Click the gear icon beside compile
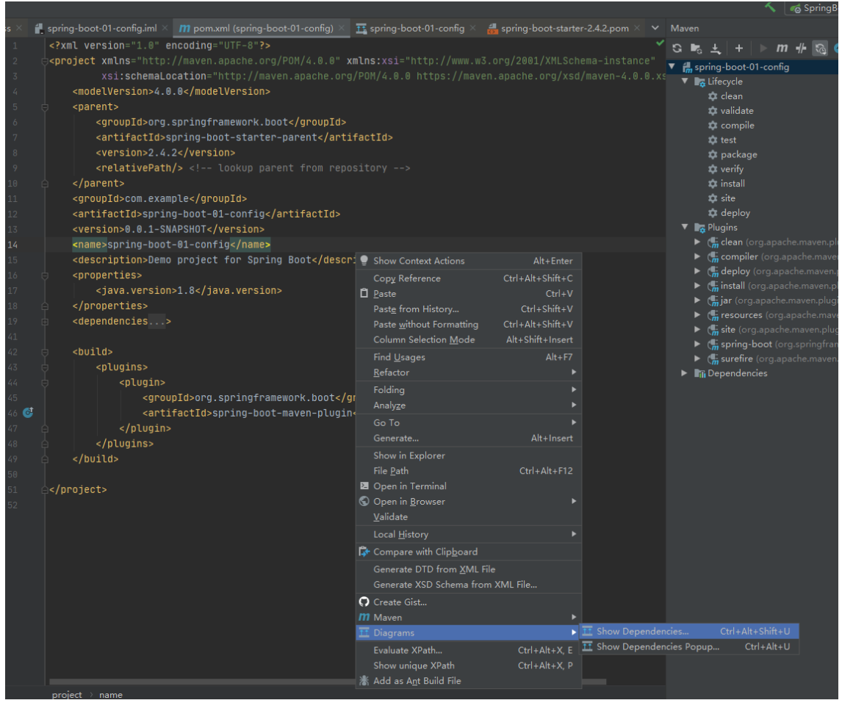This screenshot has height=703, width=842. click(x=713, y=125)
